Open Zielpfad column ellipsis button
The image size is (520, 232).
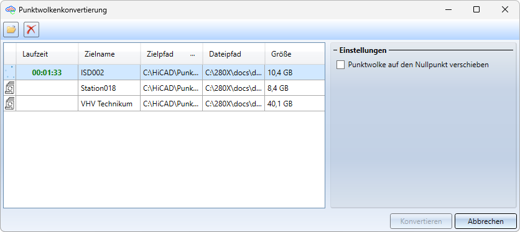(192, 54)
